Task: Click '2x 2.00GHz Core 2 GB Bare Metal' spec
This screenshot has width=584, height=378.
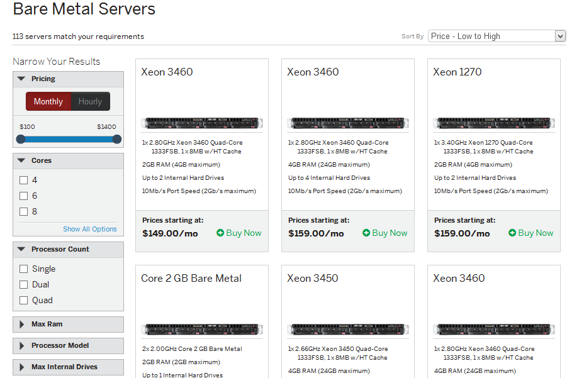Action: (192, 349)
